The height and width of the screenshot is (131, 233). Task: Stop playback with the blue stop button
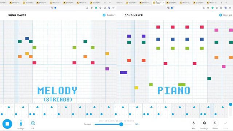click(x=7, y=124)
